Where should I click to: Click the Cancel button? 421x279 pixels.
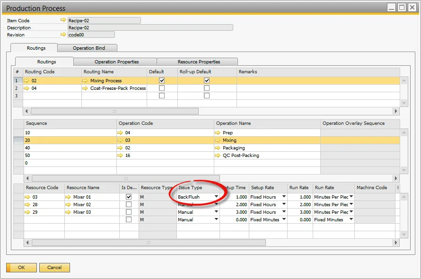click(x=54, y=268)
